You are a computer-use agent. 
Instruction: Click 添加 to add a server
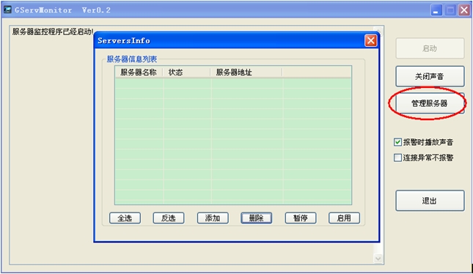pos(213,218)
